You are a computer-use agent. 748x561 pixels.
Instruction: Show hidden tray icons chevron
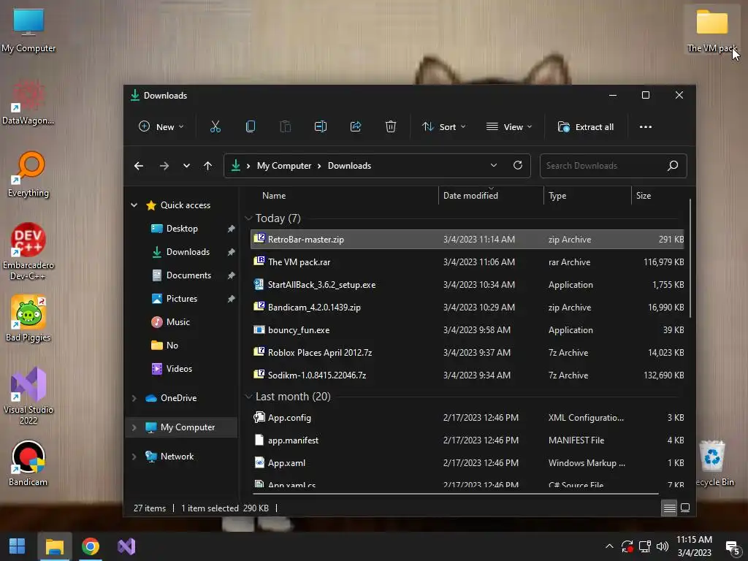coord(609,546)
